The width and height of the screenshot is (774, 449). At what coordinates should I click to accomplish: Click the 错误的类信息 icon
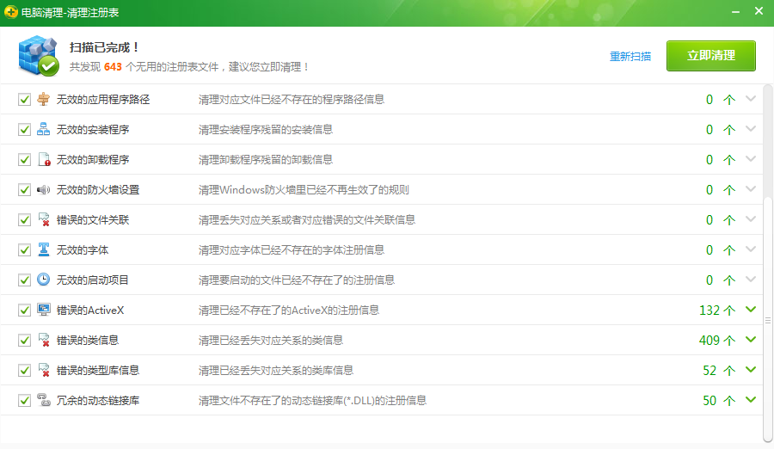[x=44, y=341]
